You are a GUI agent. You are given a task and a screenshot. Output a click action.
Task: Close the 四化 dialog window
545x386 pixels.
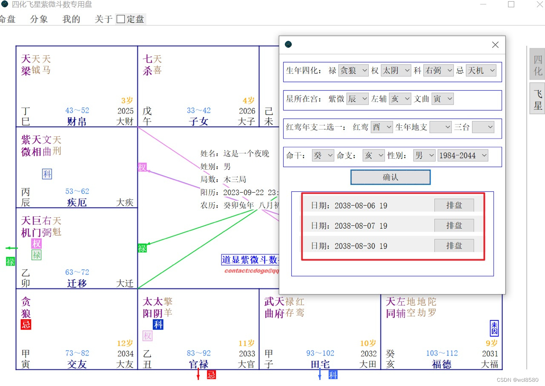pos(495,45)
